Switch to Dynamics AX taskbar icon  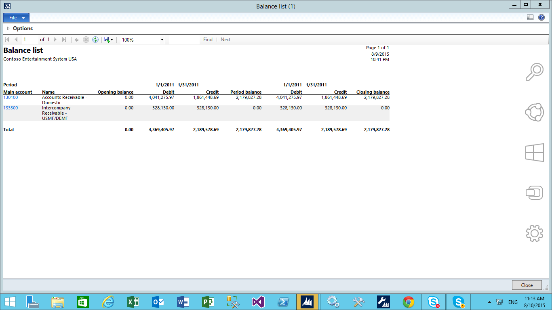[308, 302]
